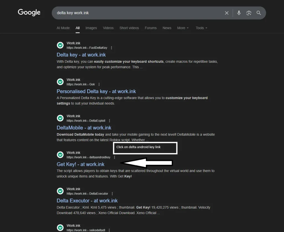Visit 'DeltaMobile - at work.ink' link
284x232 pixels.
[x=84, y=128]
